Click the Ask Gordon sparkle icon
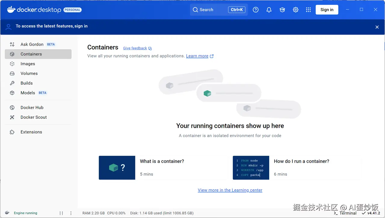Screen dimensions: 385x218 (12, 44)
